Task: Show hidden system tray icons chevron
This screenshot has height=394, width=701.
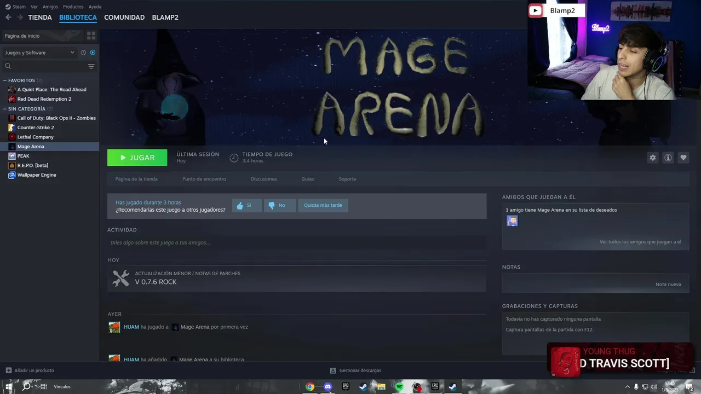Action: click(x=627, y=387)
